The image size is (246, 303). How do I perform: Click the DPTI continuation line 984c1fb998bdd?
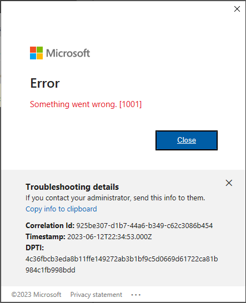point(51,270)
